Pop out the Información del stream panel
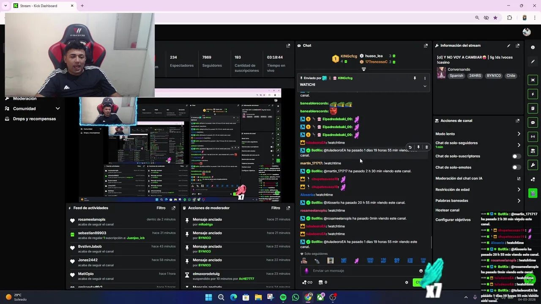541x304 pixels. tap(517, 46)
